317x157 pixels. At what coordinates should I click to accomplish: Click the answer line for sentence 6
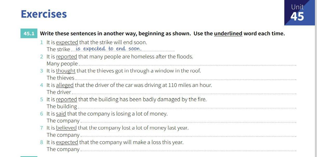point(188,121)
